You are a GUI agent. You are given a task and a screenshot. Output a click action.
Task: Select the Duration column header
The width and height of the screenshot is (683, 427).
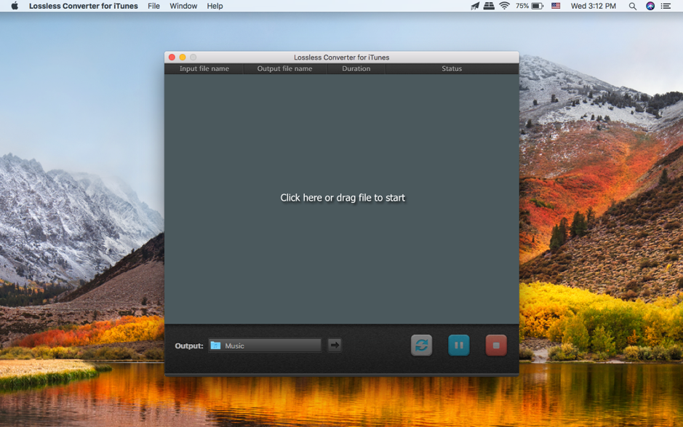[x=356, y=69]
